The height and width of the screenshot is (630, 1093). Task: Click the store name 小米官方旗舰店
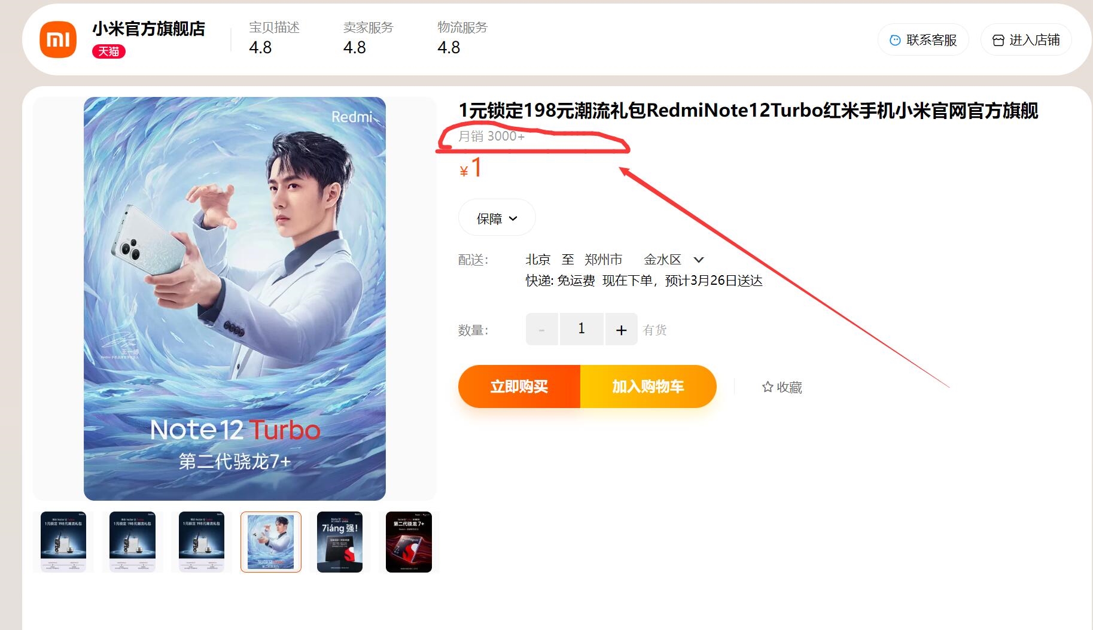point(148,29)
